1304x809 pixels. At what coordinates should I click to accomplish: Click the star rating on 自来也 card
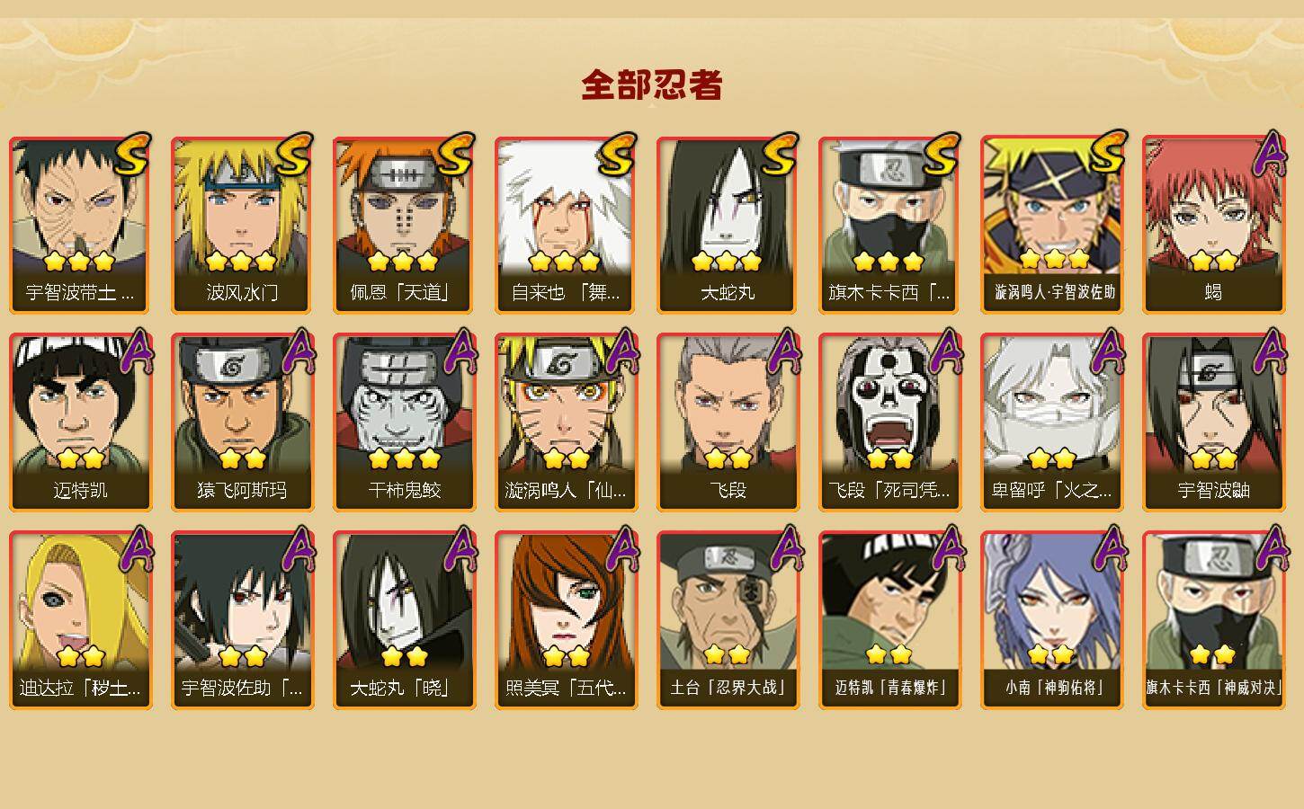coord(565,262)
